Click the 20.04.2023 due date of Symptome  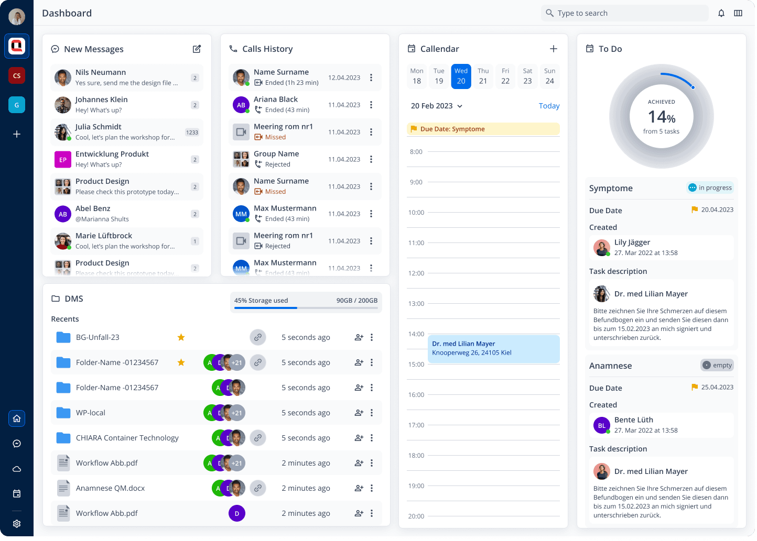coord(712,209)
